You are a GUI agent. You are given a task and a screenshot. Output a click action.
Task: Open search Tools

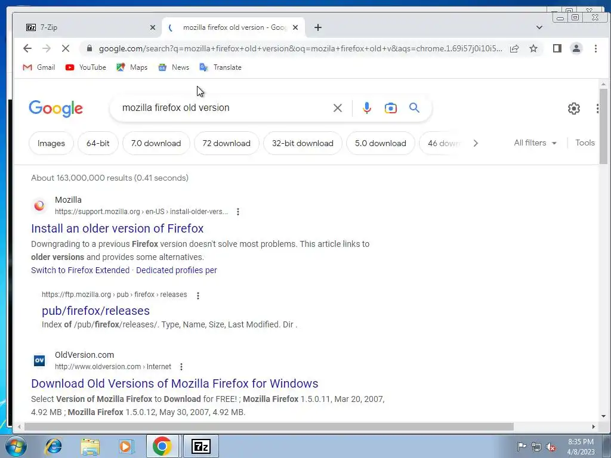[x=585, y=143]
